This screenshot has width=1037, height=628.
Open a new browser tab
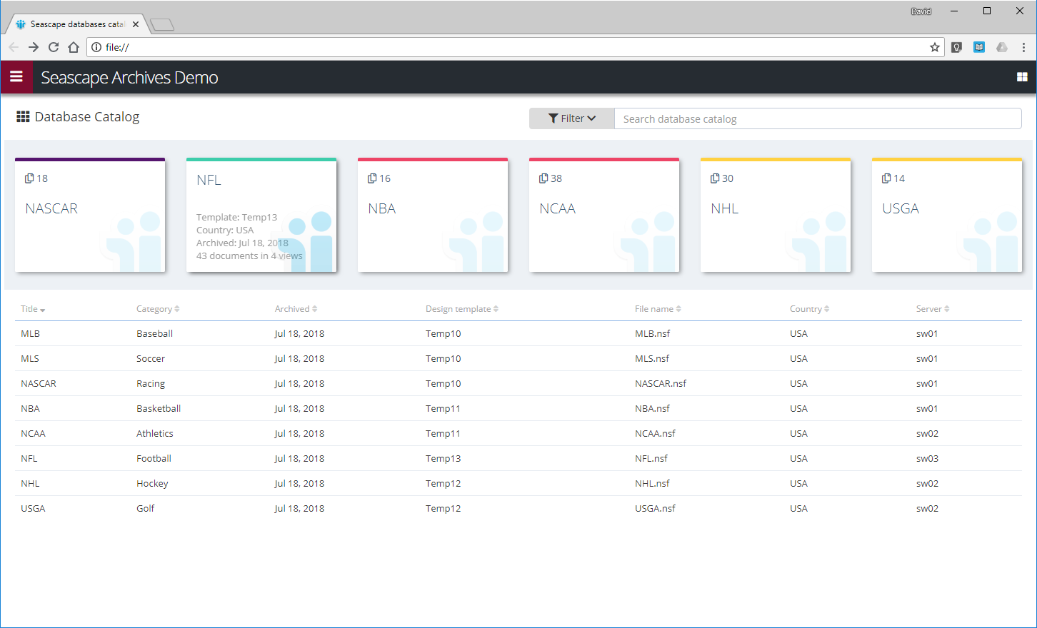(x=162, y=25)
